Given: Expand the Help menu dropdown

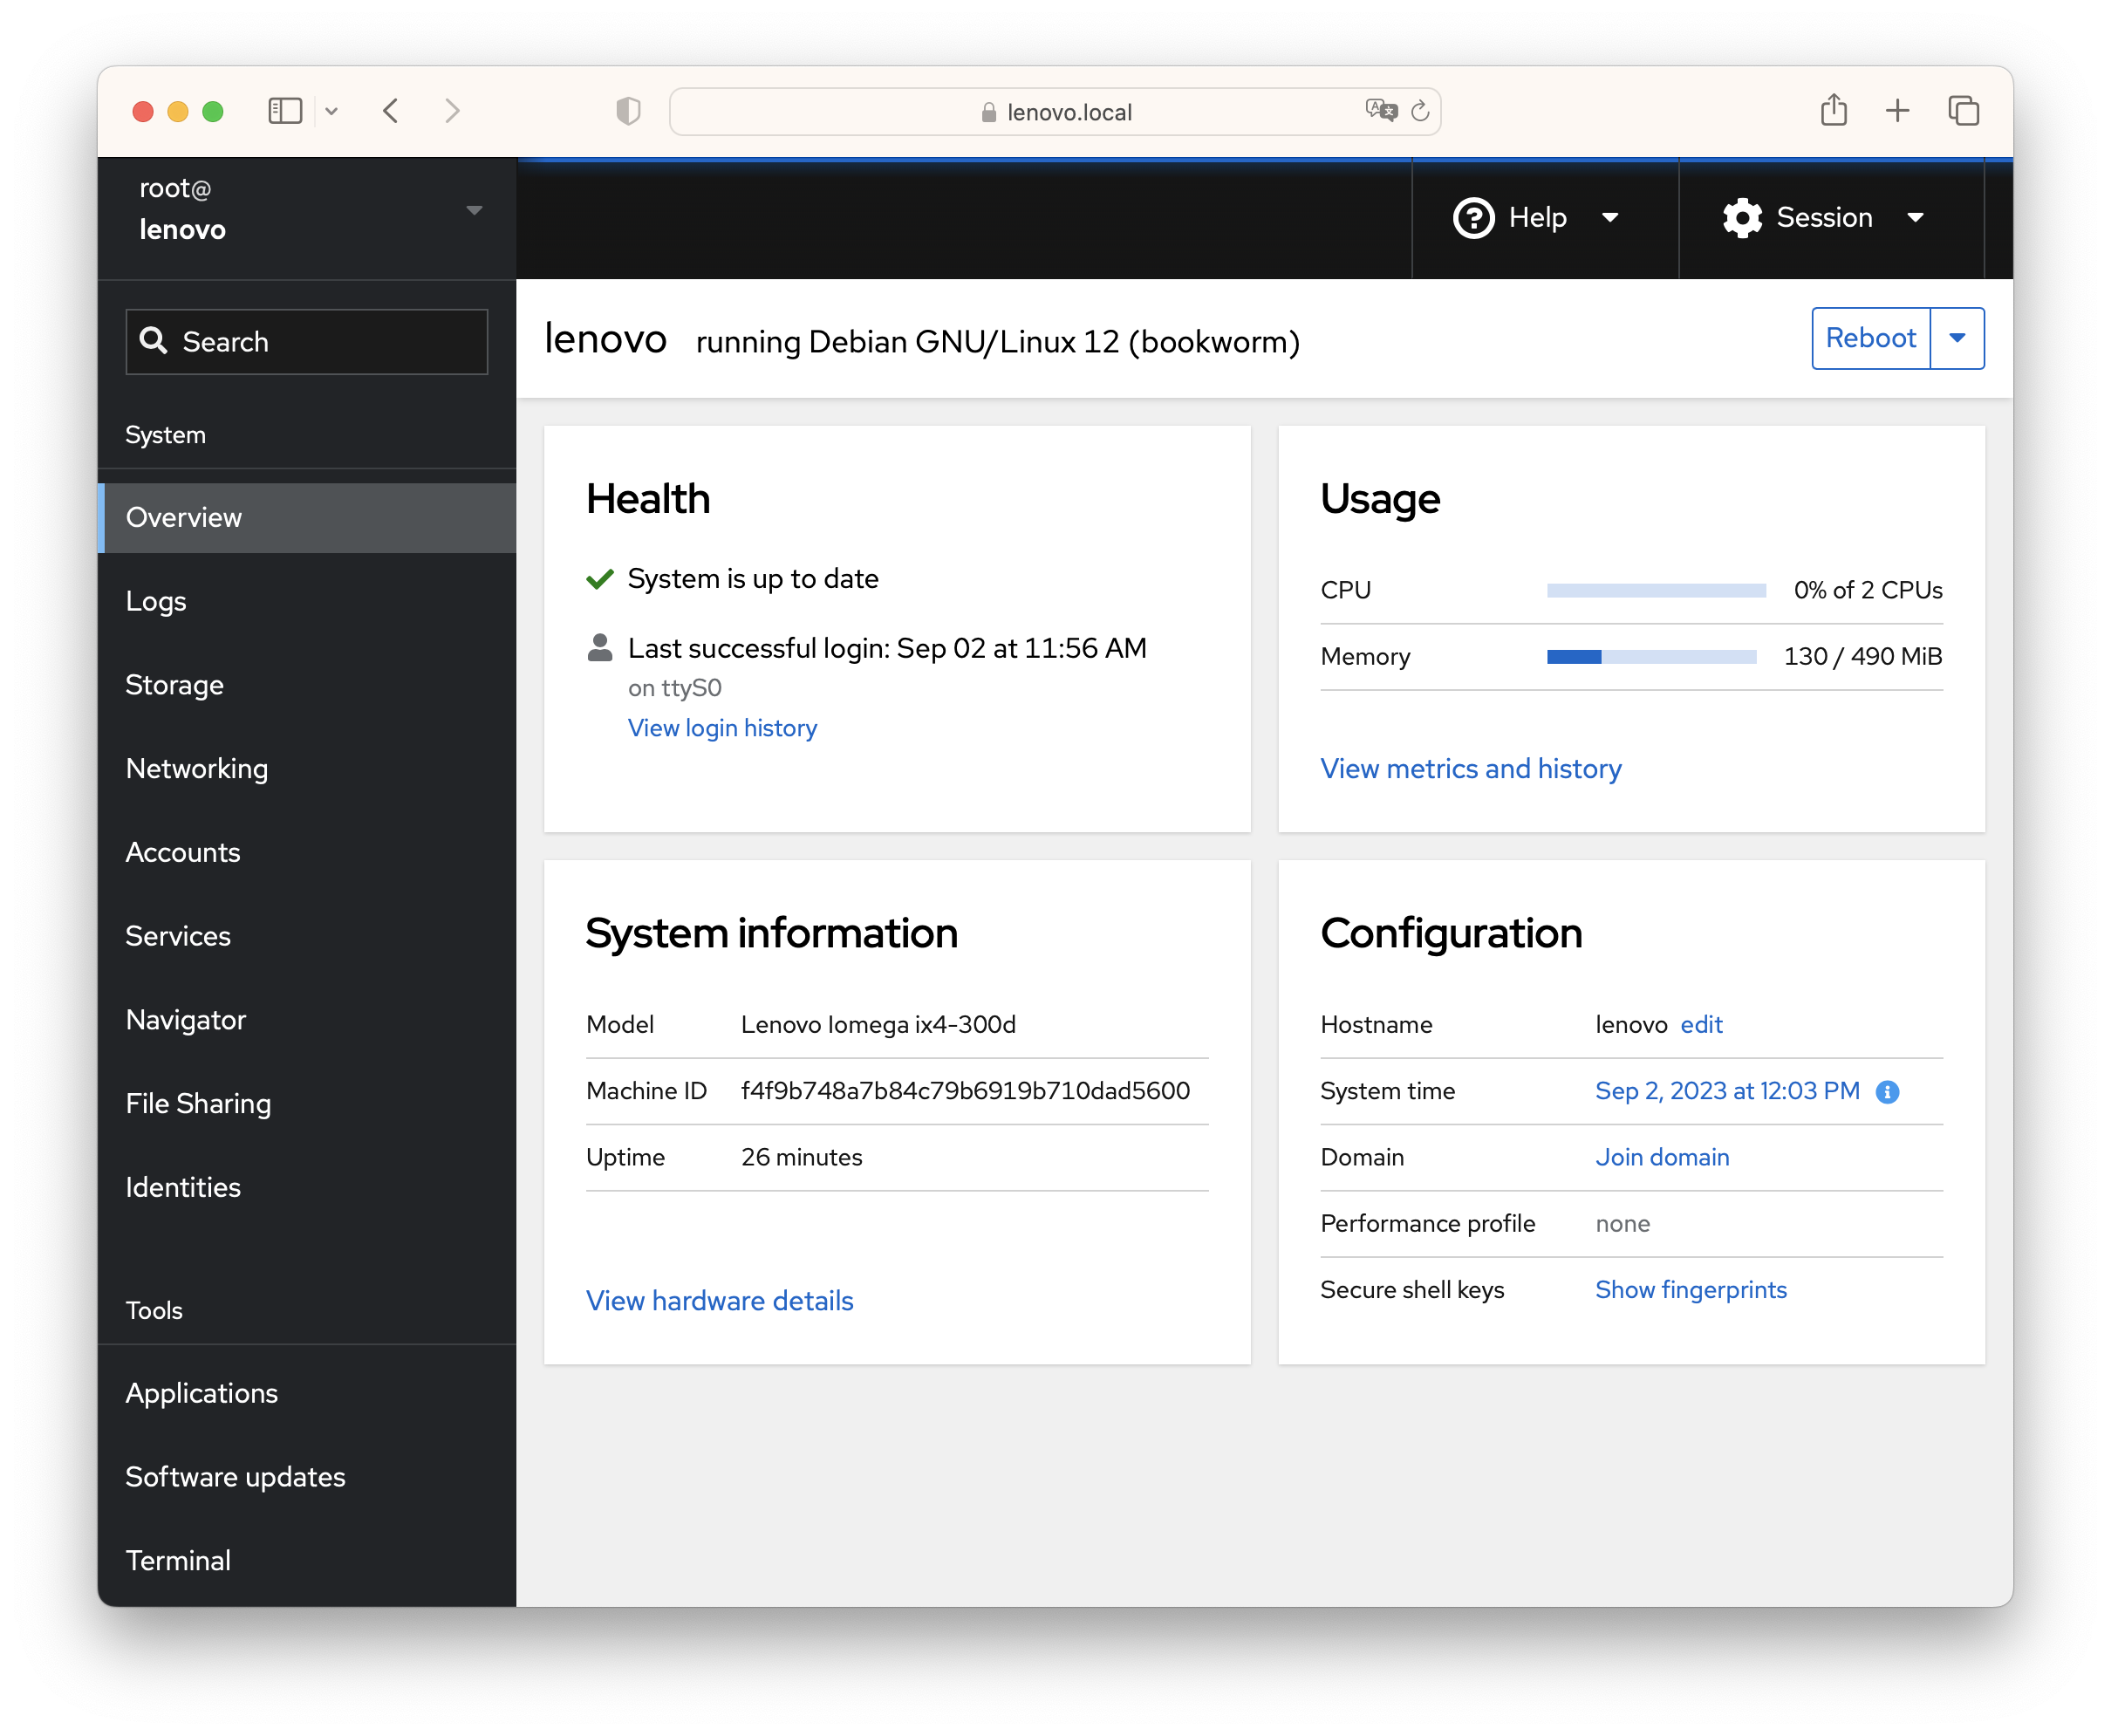Looking at the screenshot, I should tap(1610, 218).
